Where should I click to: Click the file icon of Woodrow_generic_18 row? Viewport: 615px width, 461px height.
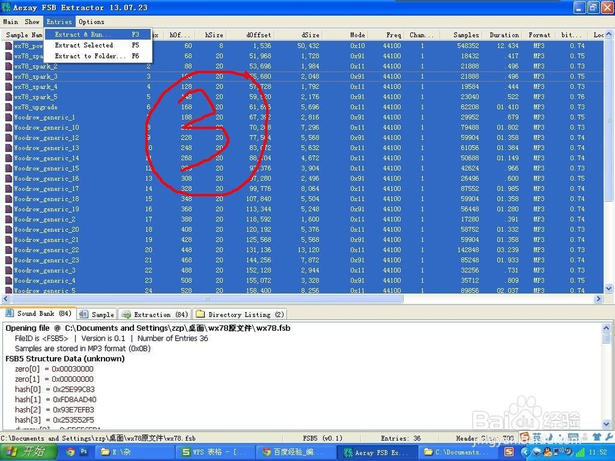point(9,199)
